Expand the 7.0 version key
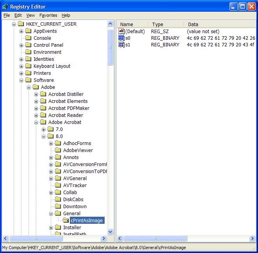 point(44,129)
